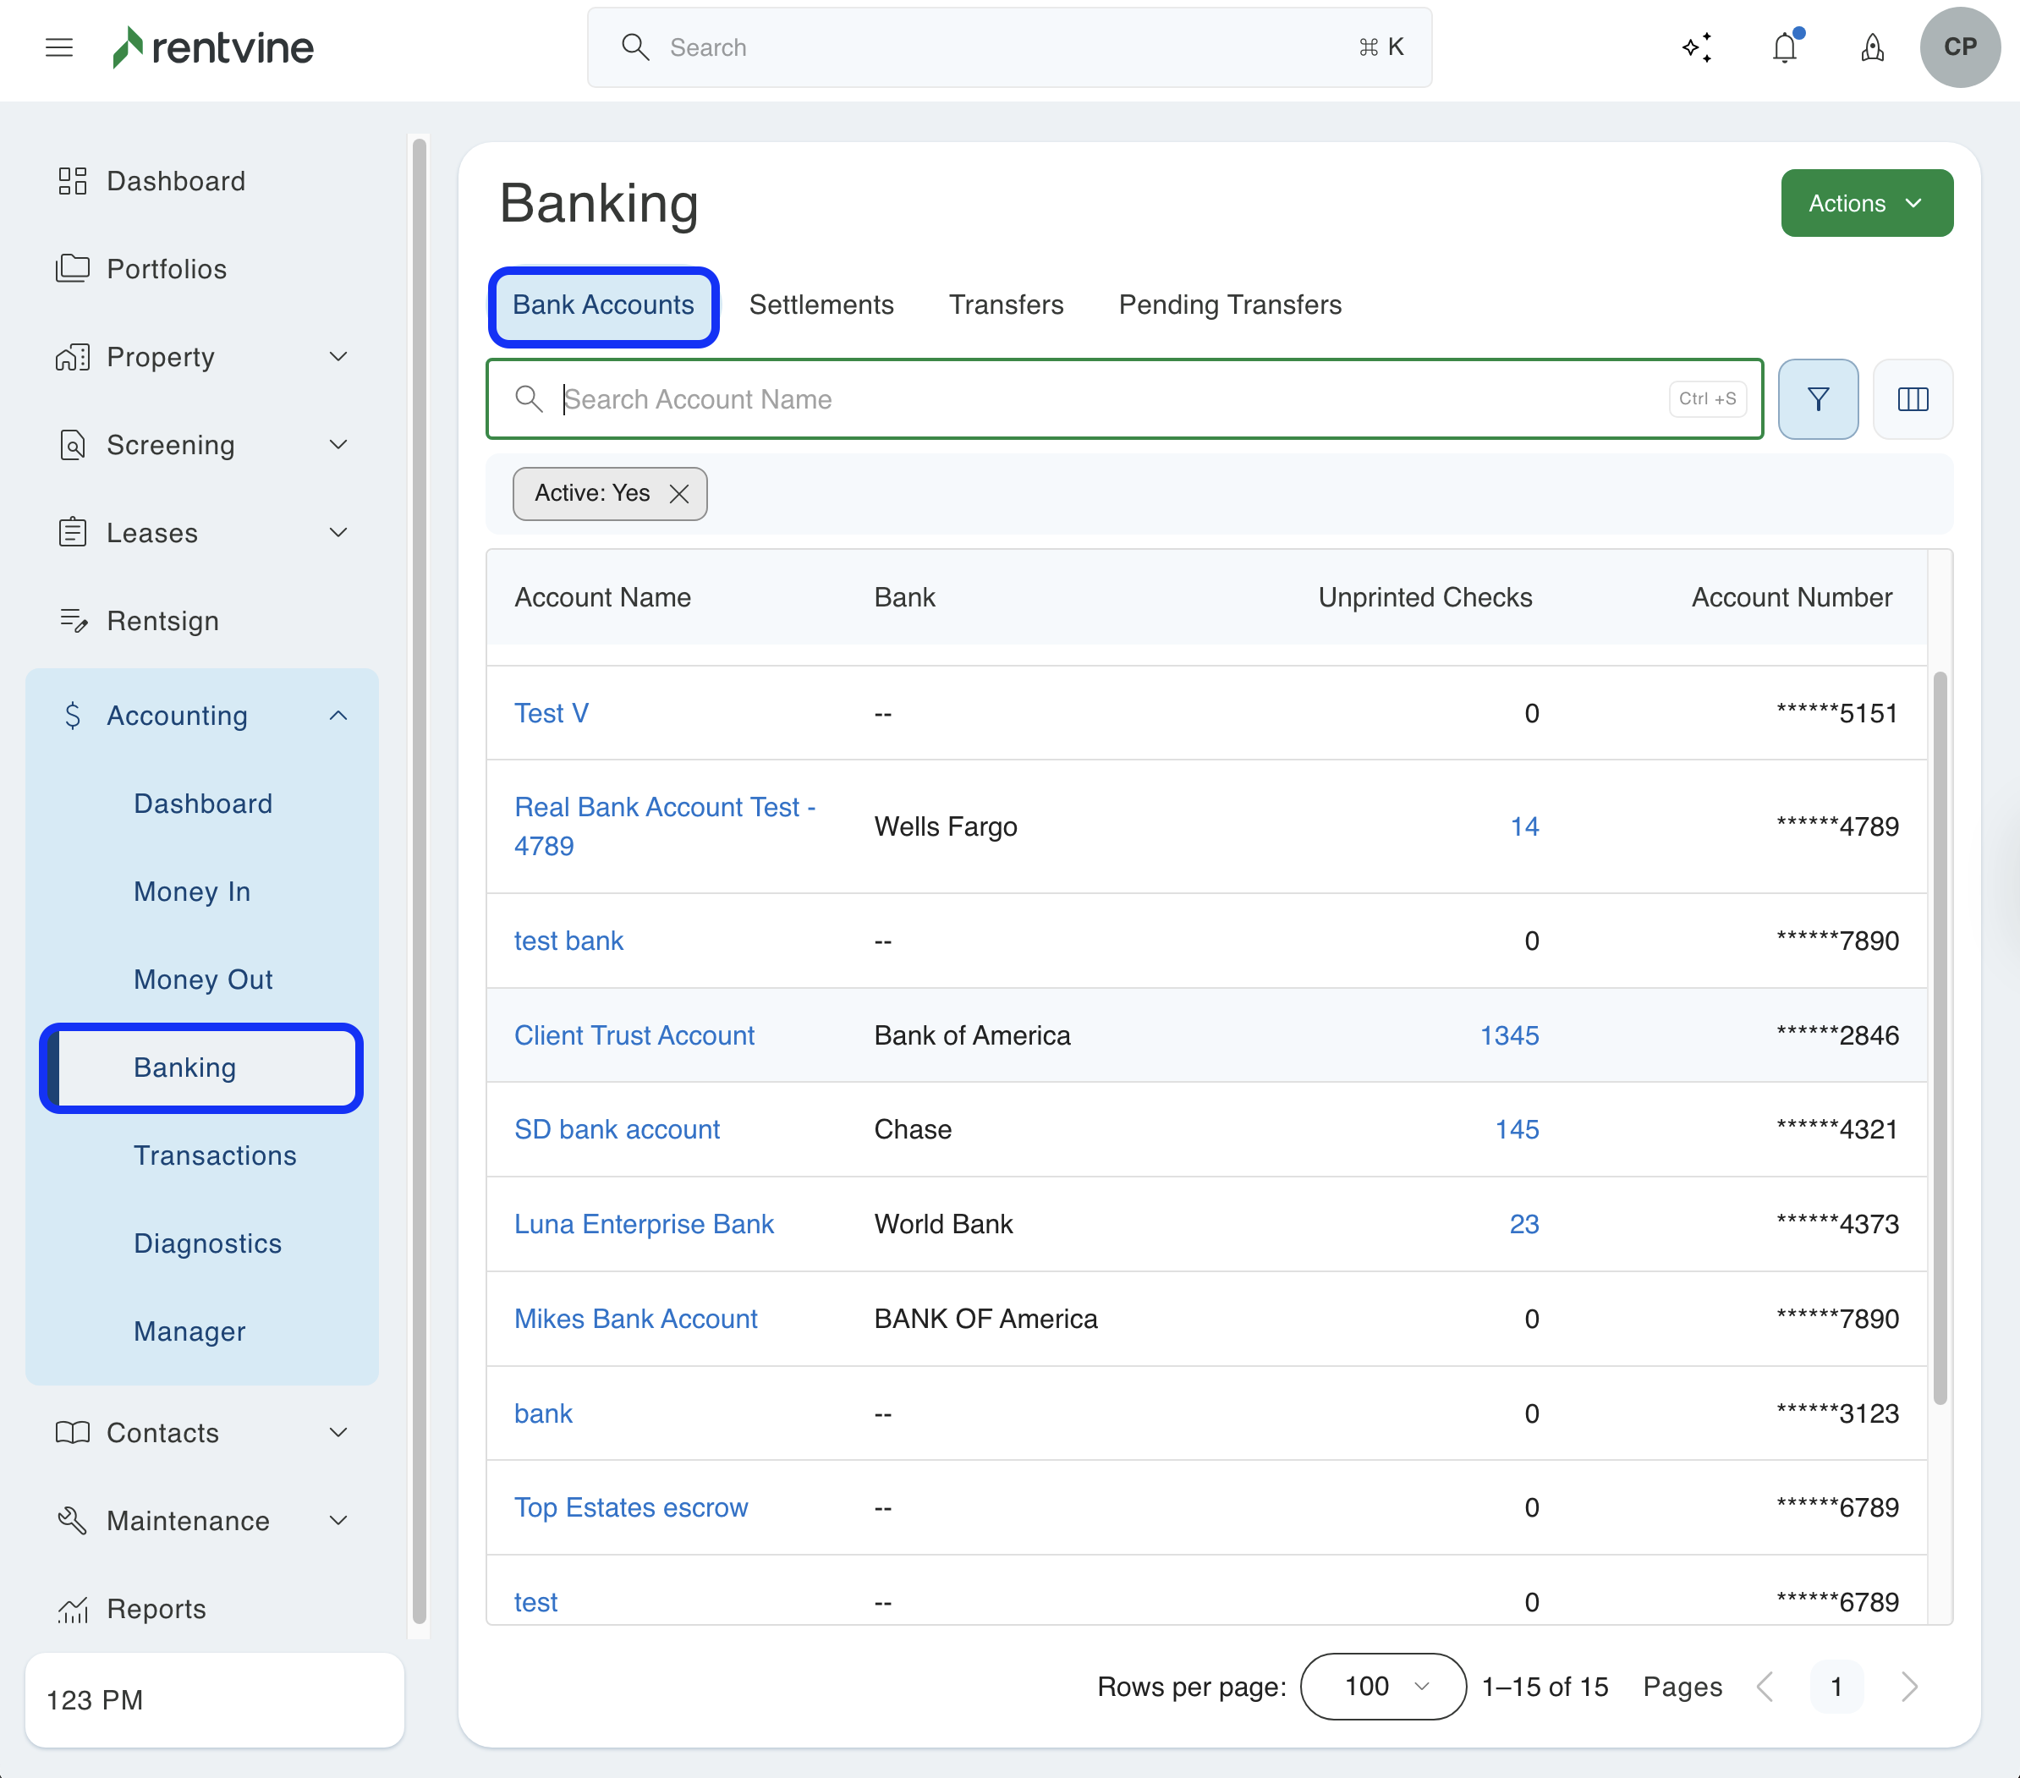Click the rocket icon in header
Screen dimensions: 2020x1778
point(1872,47)
